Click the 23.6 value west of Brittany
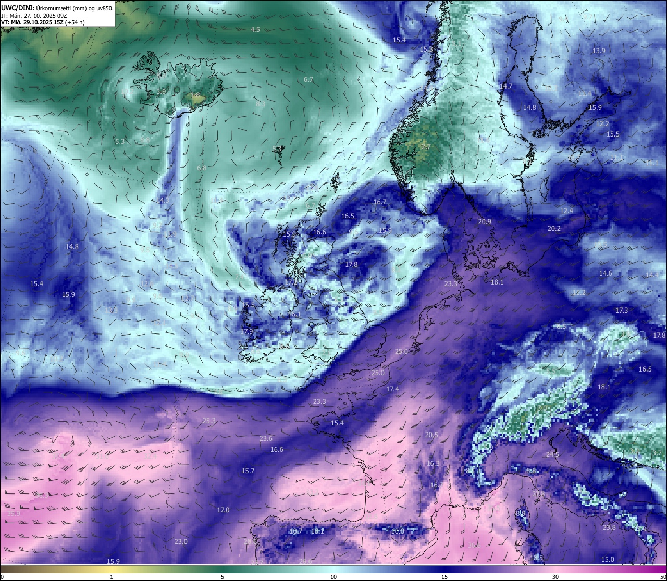The image size is (667, 581). [x=266, y=439]
